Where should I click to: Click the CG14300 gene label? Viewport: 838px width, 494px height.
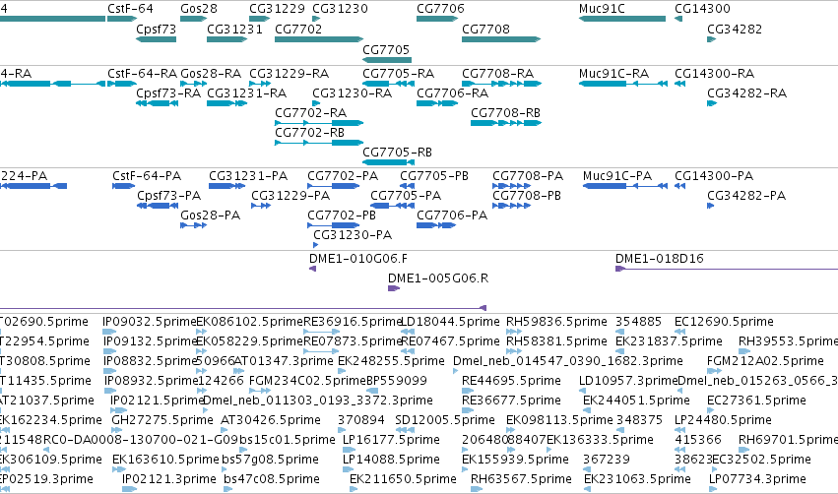pos(702,9)
